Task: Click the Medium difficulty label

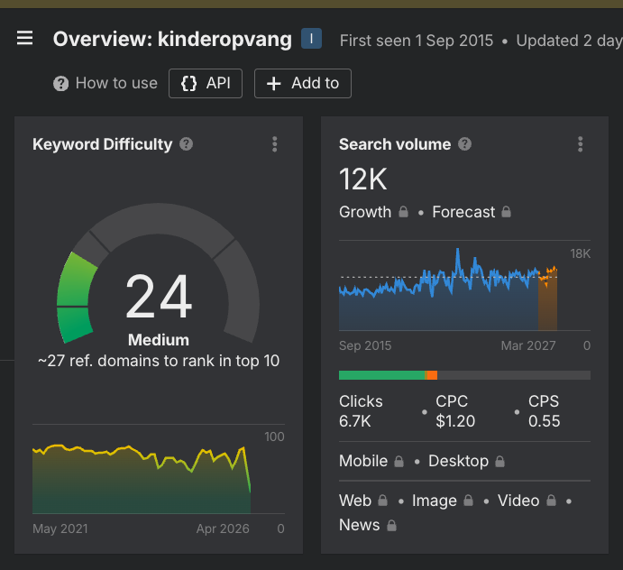Action: coord(159,340)
